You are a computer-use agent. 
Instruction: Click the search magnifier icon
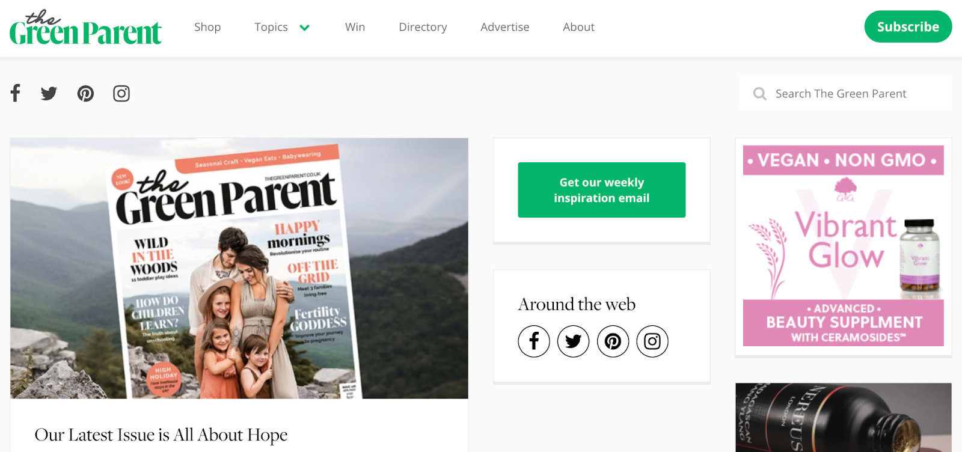pyautogui.click(x=760, y=94)
